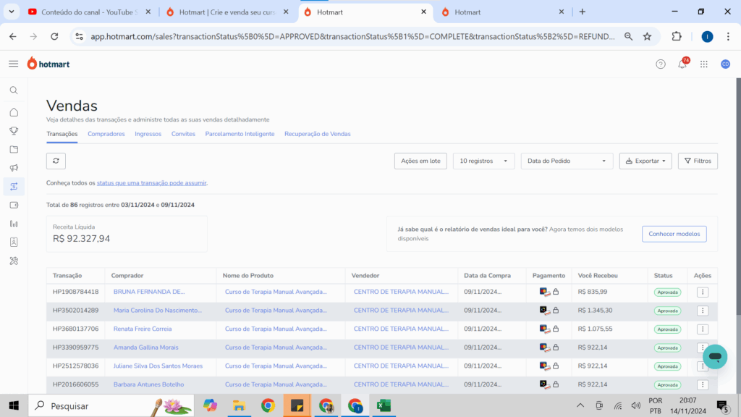Open Excel from the taskbar
The height and width of the screenshot is (417, 741).
click(x=384, y=405)
